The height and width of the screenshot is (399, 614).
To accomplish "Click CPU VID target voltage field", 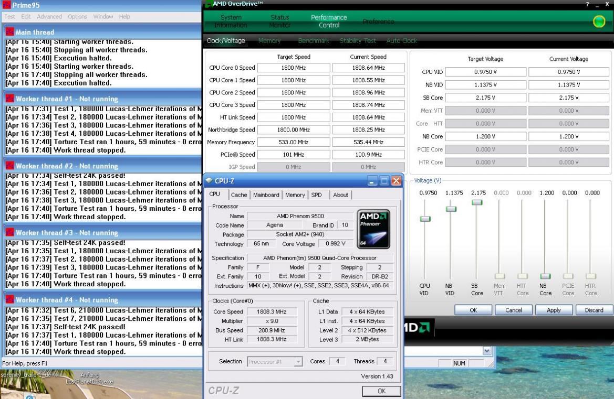I will tap(485, 72).
